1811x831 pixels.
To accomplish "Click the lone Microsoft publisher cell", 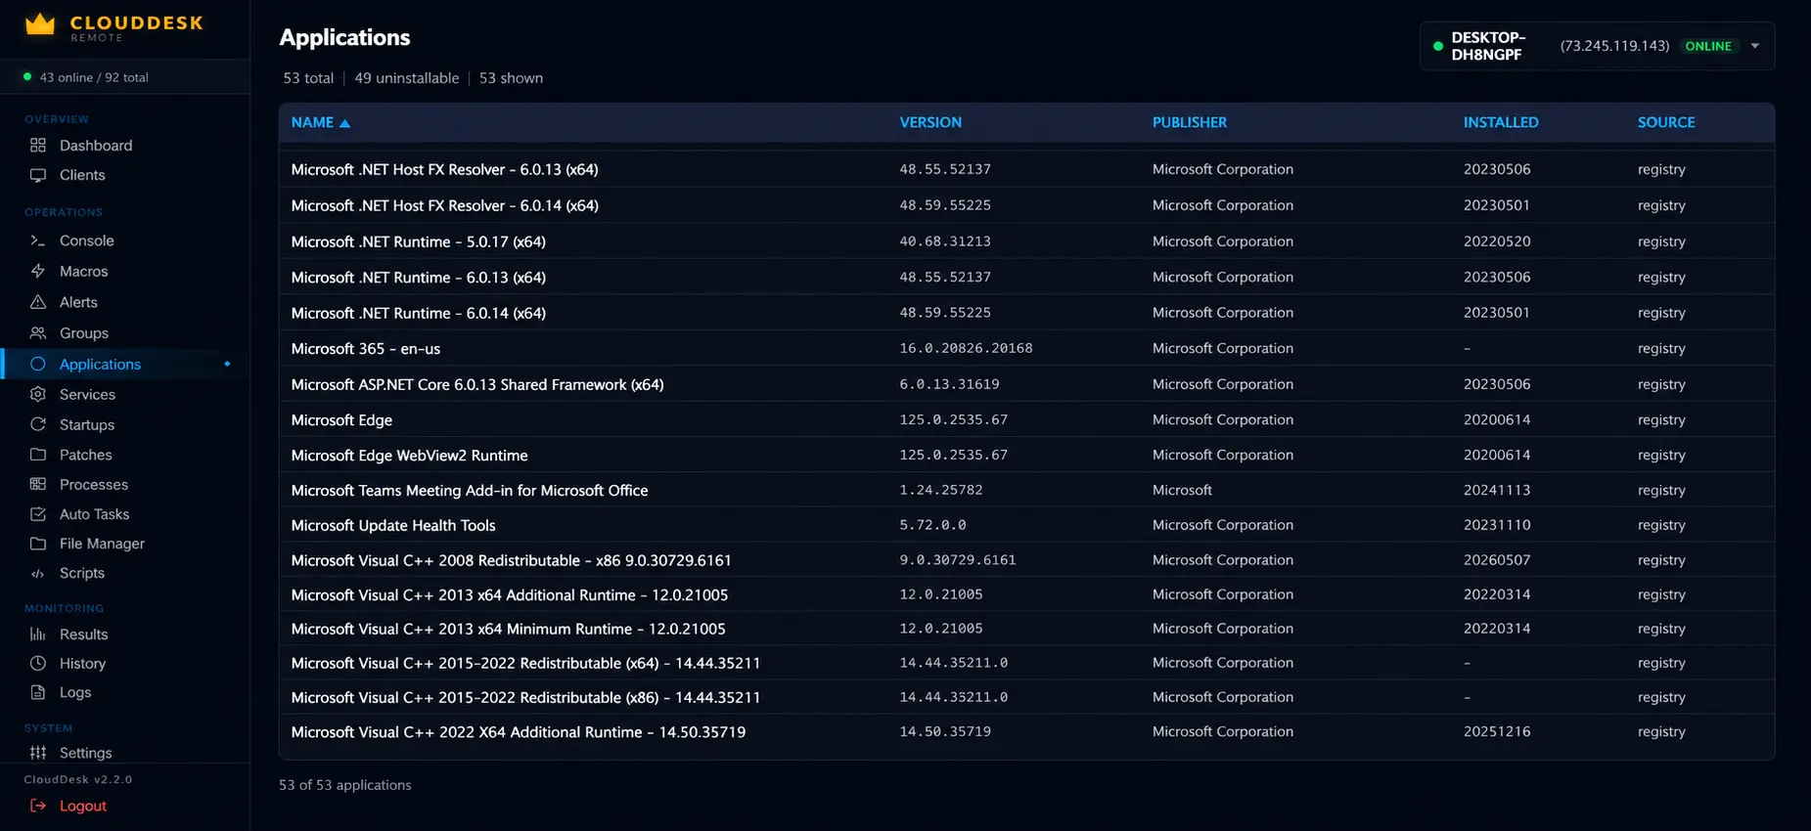I will [x=1182, y=490].
